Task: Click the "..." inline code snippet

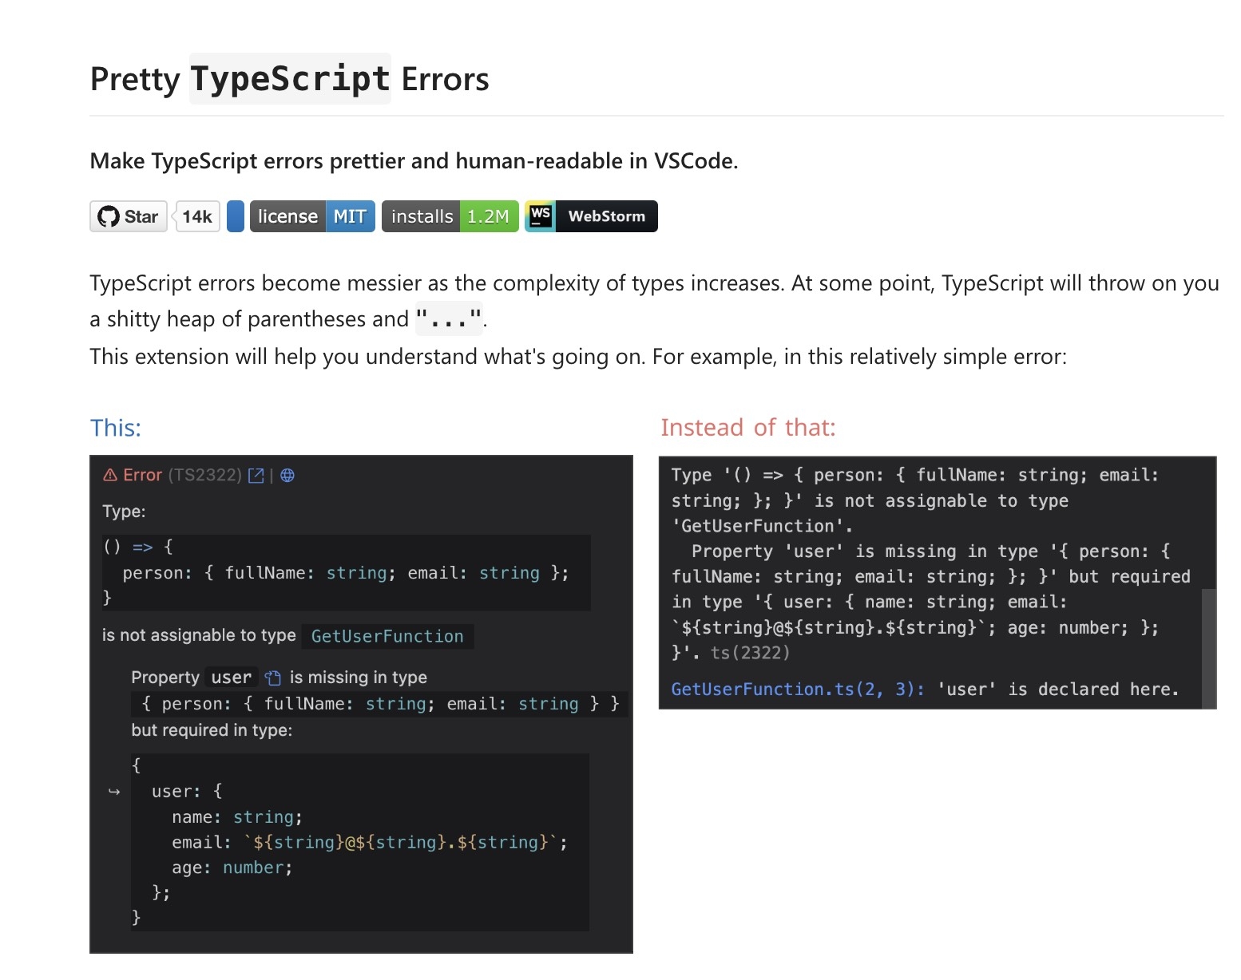Action: point(450,320)
